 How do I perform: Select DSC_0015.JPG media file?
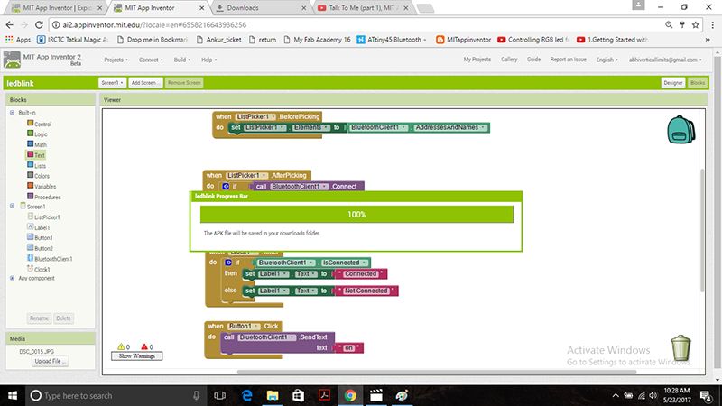tap(36, 351)
